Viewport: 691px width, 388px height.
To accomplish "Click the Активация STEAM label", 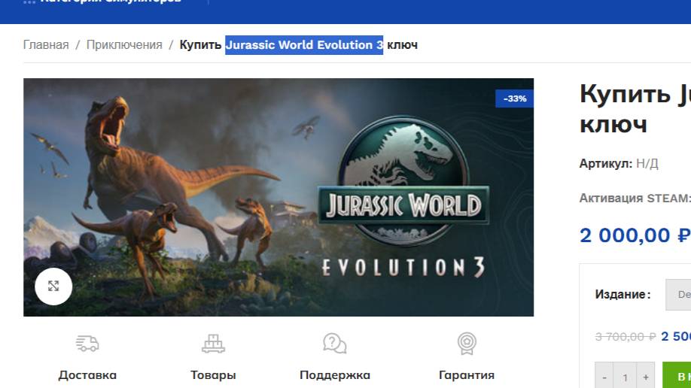I will 635,199.
